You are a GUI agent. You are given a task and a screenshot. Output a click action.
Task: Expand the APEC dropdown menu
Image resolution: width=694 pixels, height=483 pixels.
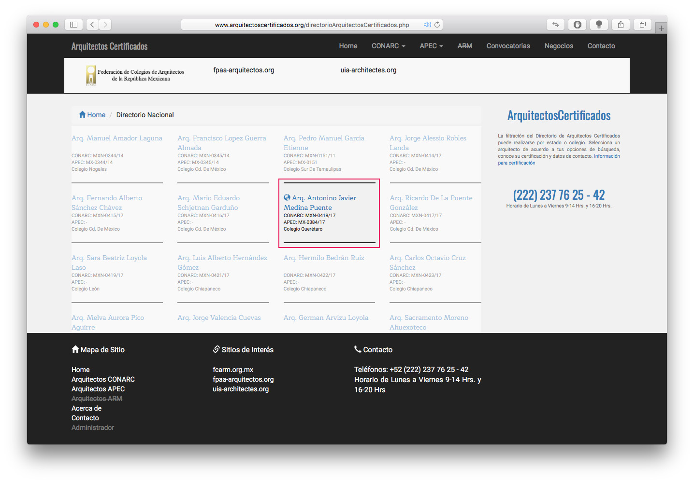point(431,46)
